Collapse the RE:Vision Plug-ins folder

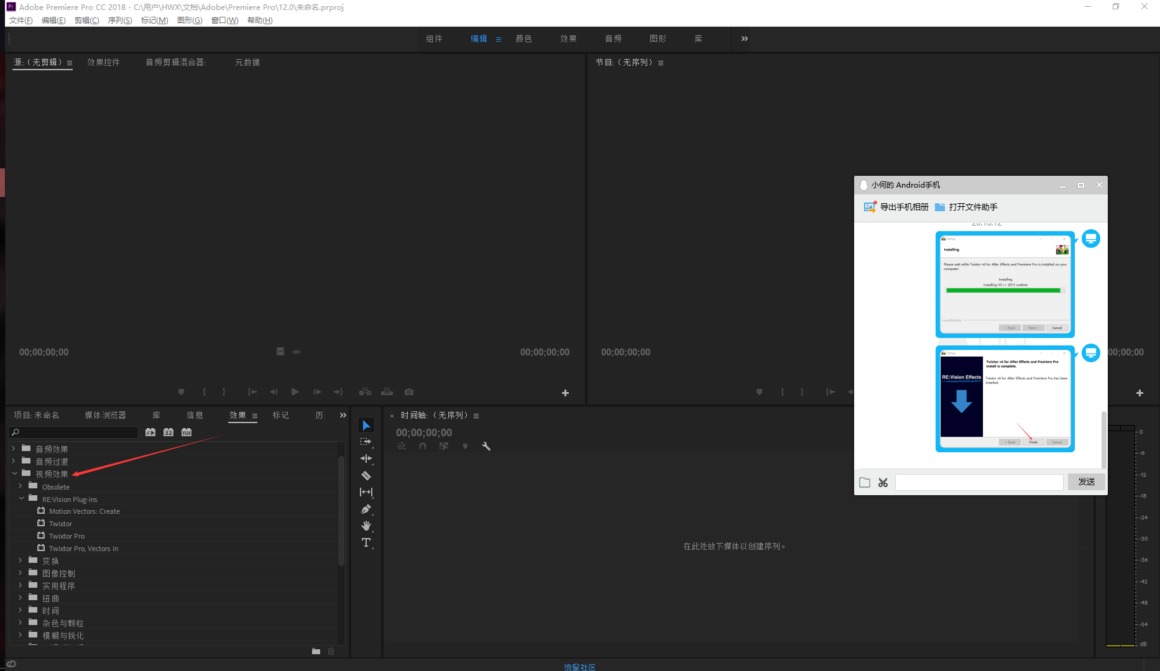click(21, 498)
